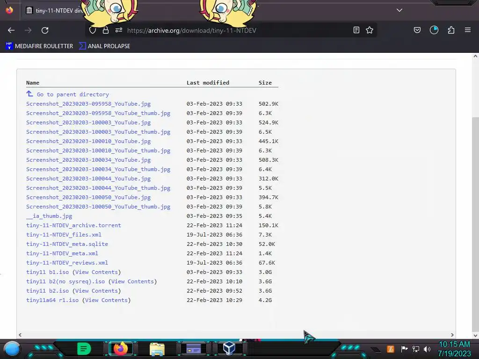This screenshot has width=479, height=359.
Task: Open network status tray icon
Action: click(x=416, y=349)
